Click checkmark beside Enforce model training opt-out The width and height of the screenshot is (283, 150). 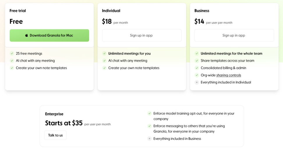(149, 114)
